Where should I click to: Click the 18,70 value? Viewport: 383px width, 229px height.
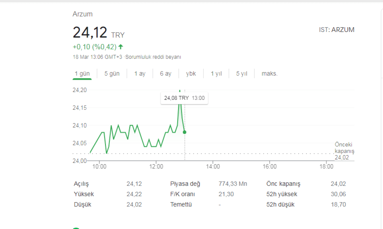[x=338, y=205]
